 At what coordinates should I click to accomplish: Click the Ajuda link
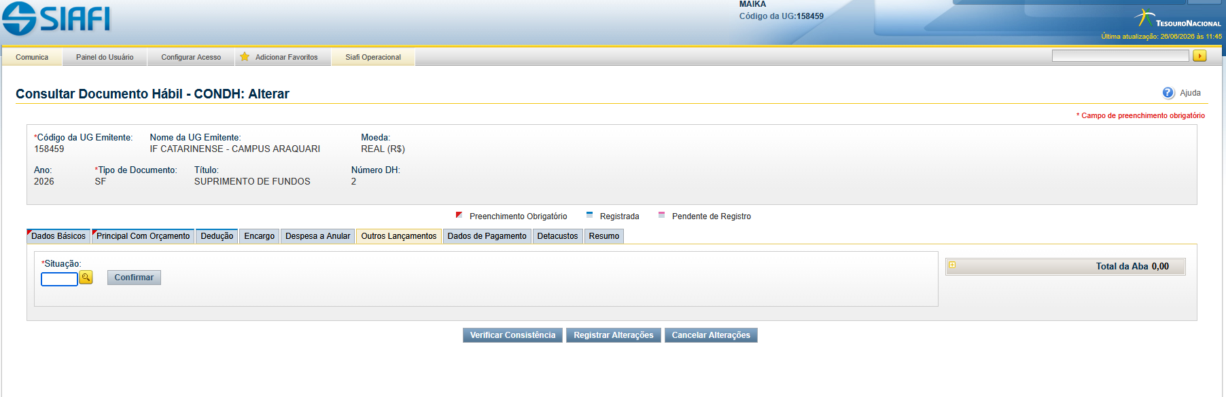tap(1190, 93)
